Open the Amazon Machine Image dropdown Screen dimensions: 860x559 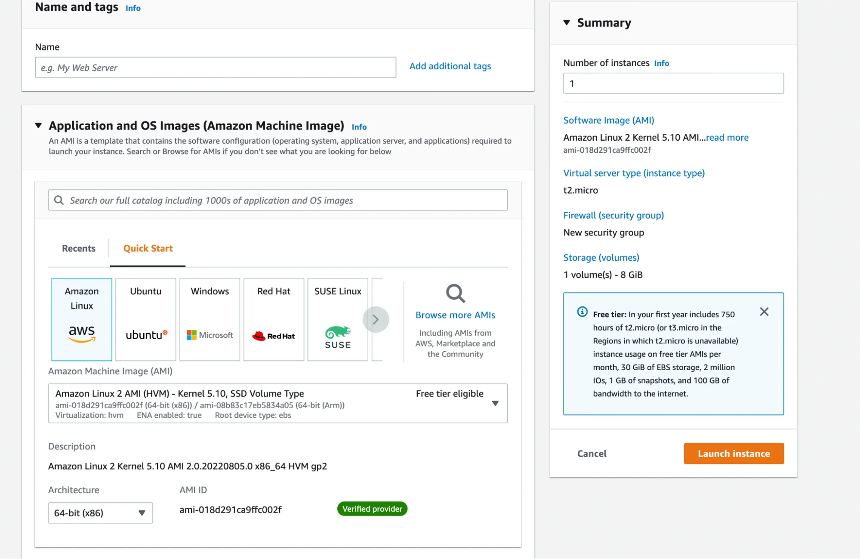[278, 403]
